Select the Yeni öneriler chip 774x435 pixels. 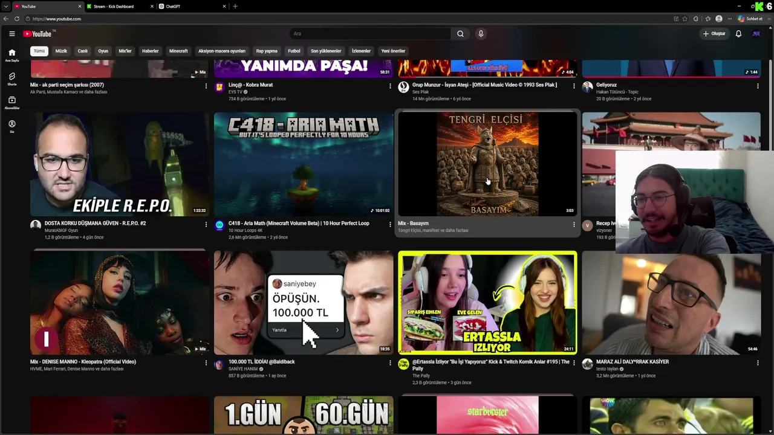click(x=393, y=51)
